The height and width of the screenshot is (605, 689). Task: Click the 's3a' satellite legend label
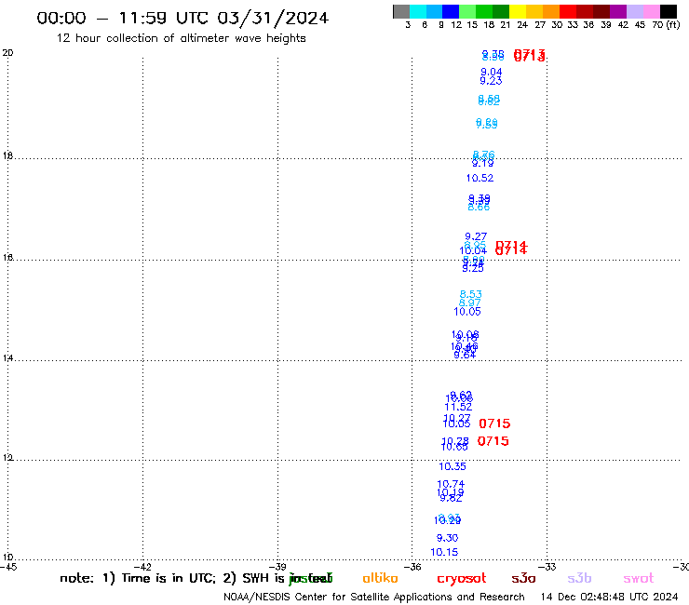click(523, 578)
